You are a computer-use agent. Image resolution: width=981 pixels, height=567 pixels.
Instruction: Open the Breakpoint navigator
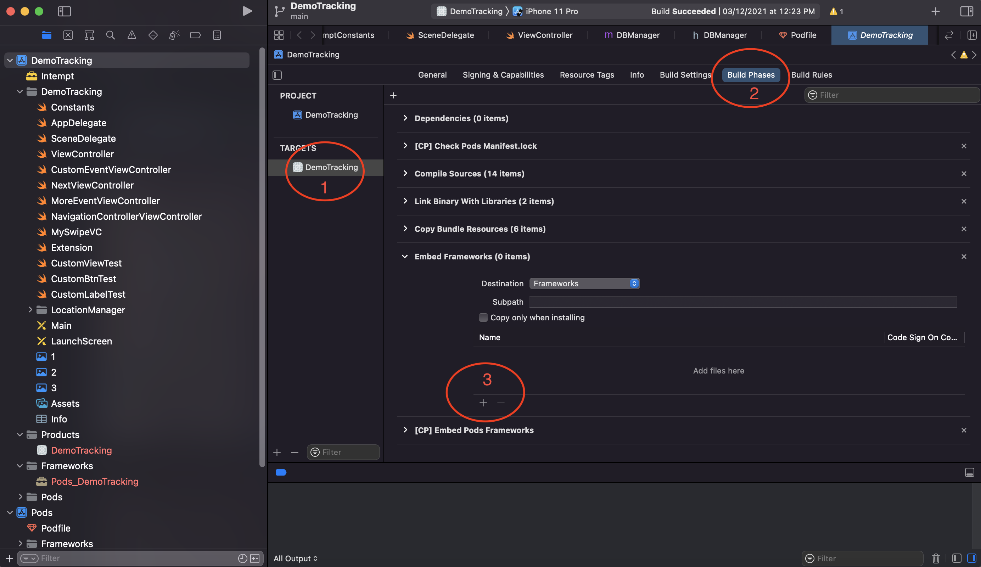(195, 35)
